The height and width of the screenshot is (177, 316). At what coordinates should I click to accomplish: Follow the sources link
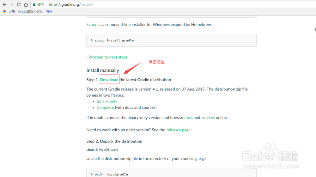coord(208,118)
